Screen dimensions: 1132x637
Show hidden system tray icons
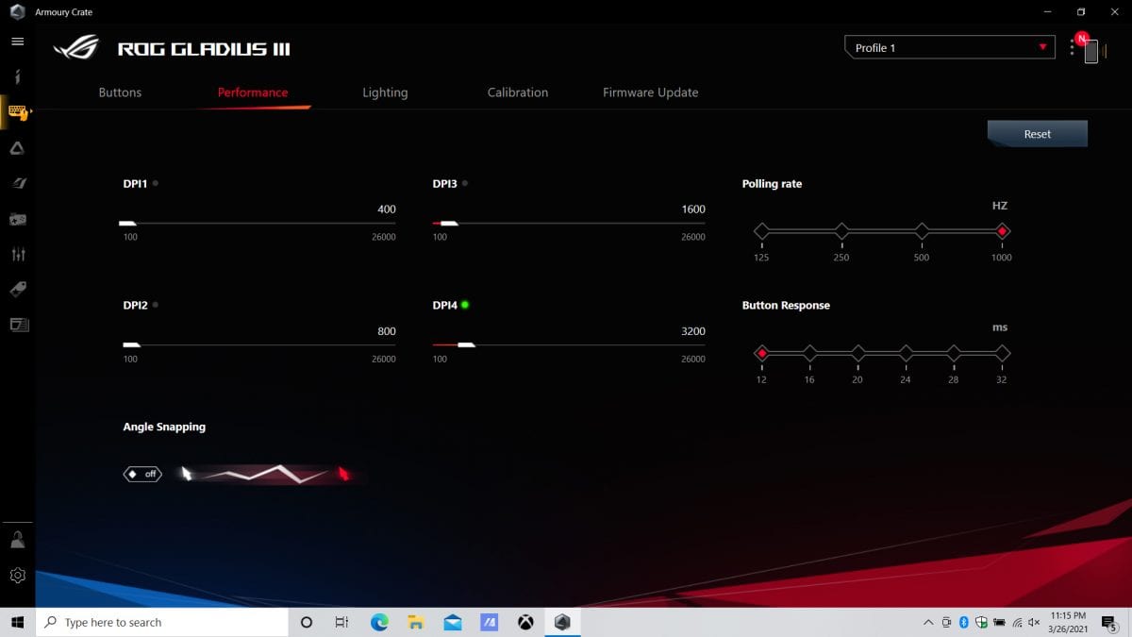[x=928, y=622]
